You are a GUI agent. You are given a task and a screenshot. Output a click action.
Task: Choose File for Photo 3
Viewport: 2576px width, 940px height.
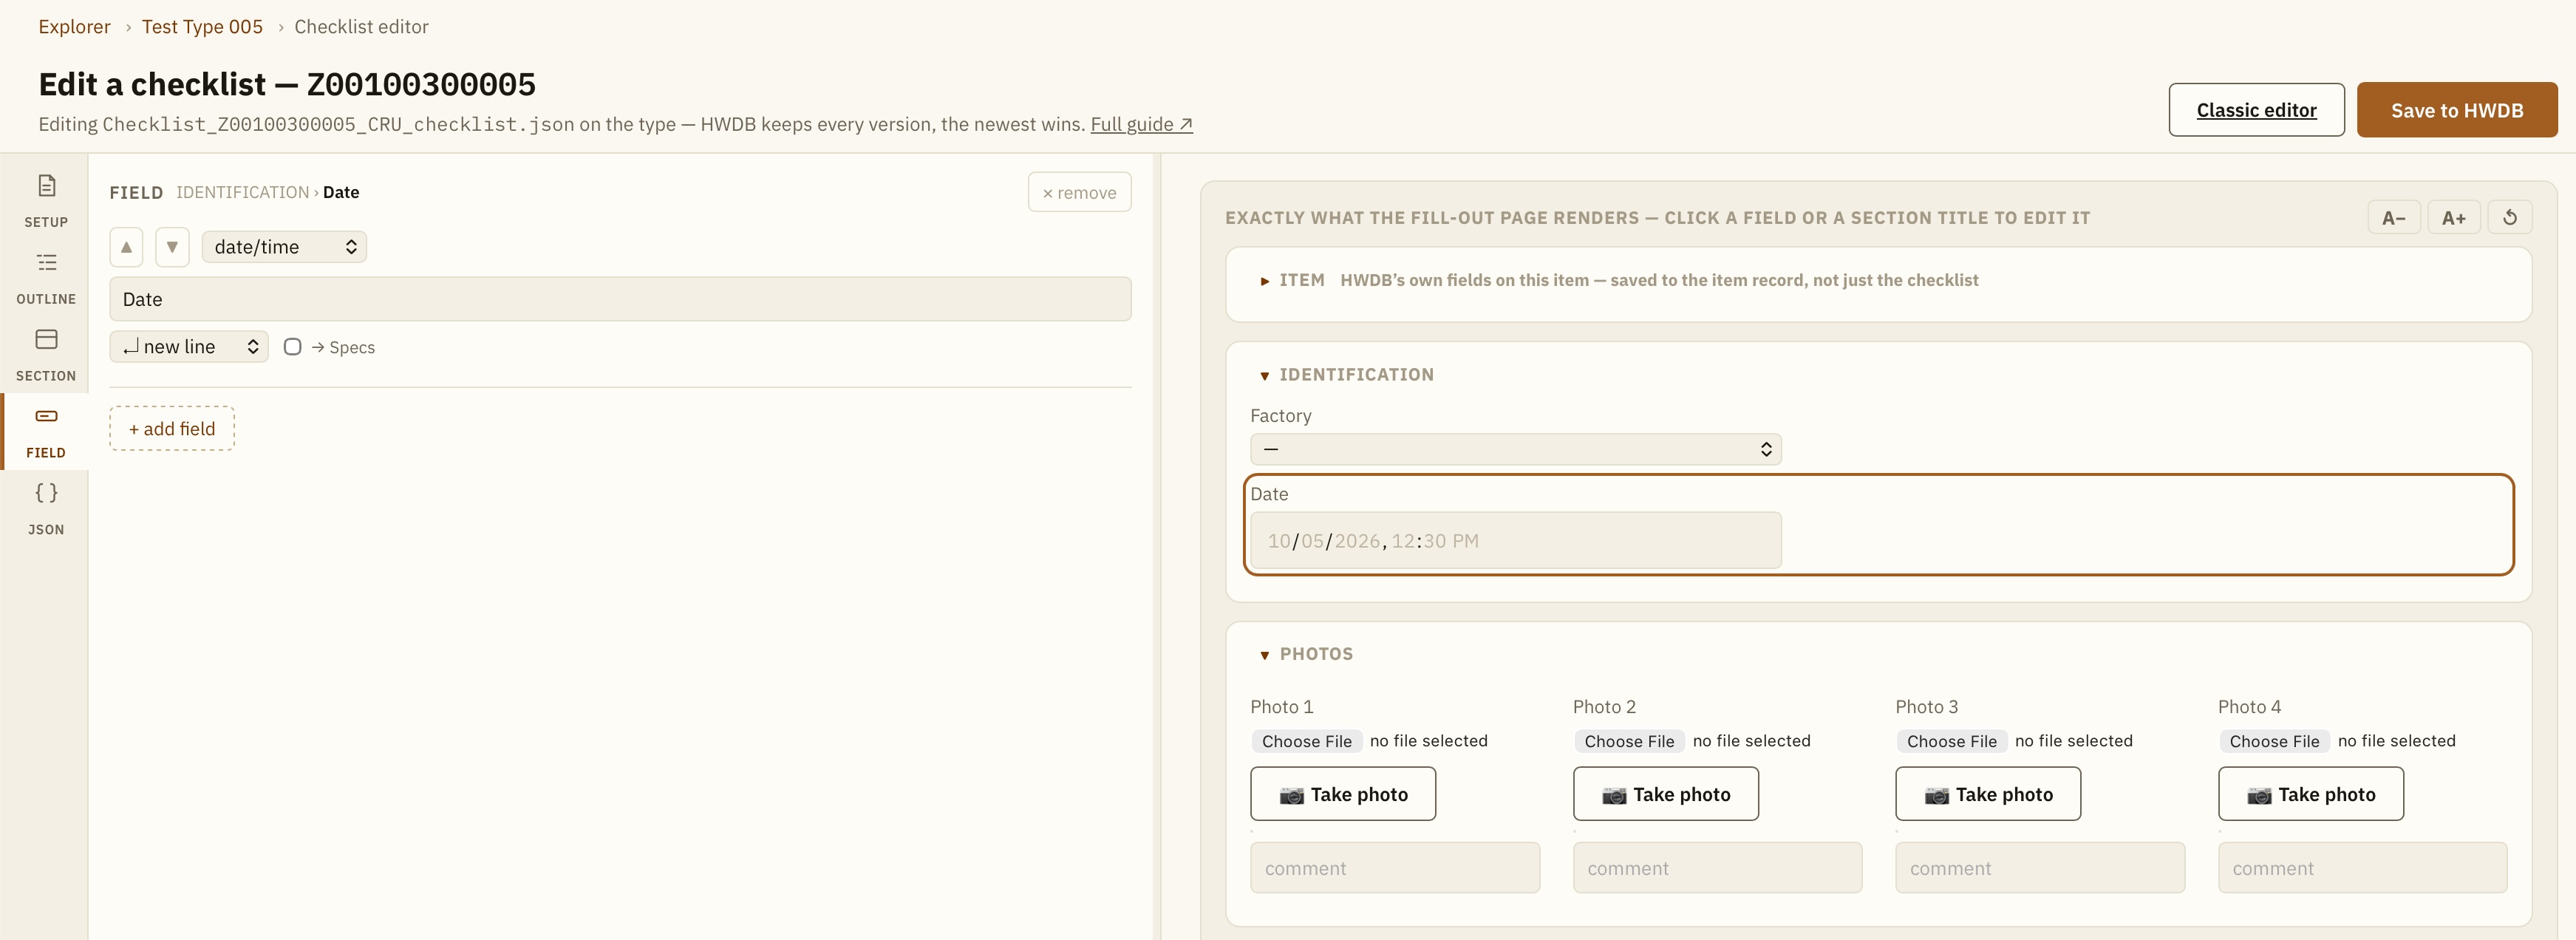pos(1951,741)
